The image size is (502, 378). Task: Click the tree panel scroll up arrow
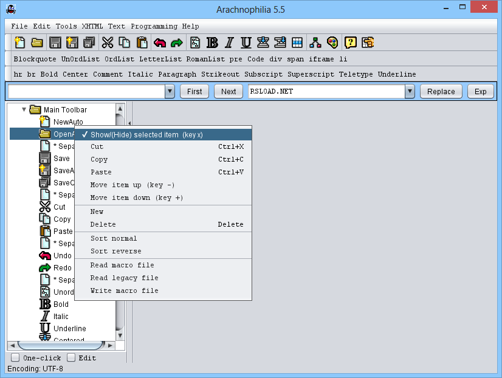click(120, 109)
